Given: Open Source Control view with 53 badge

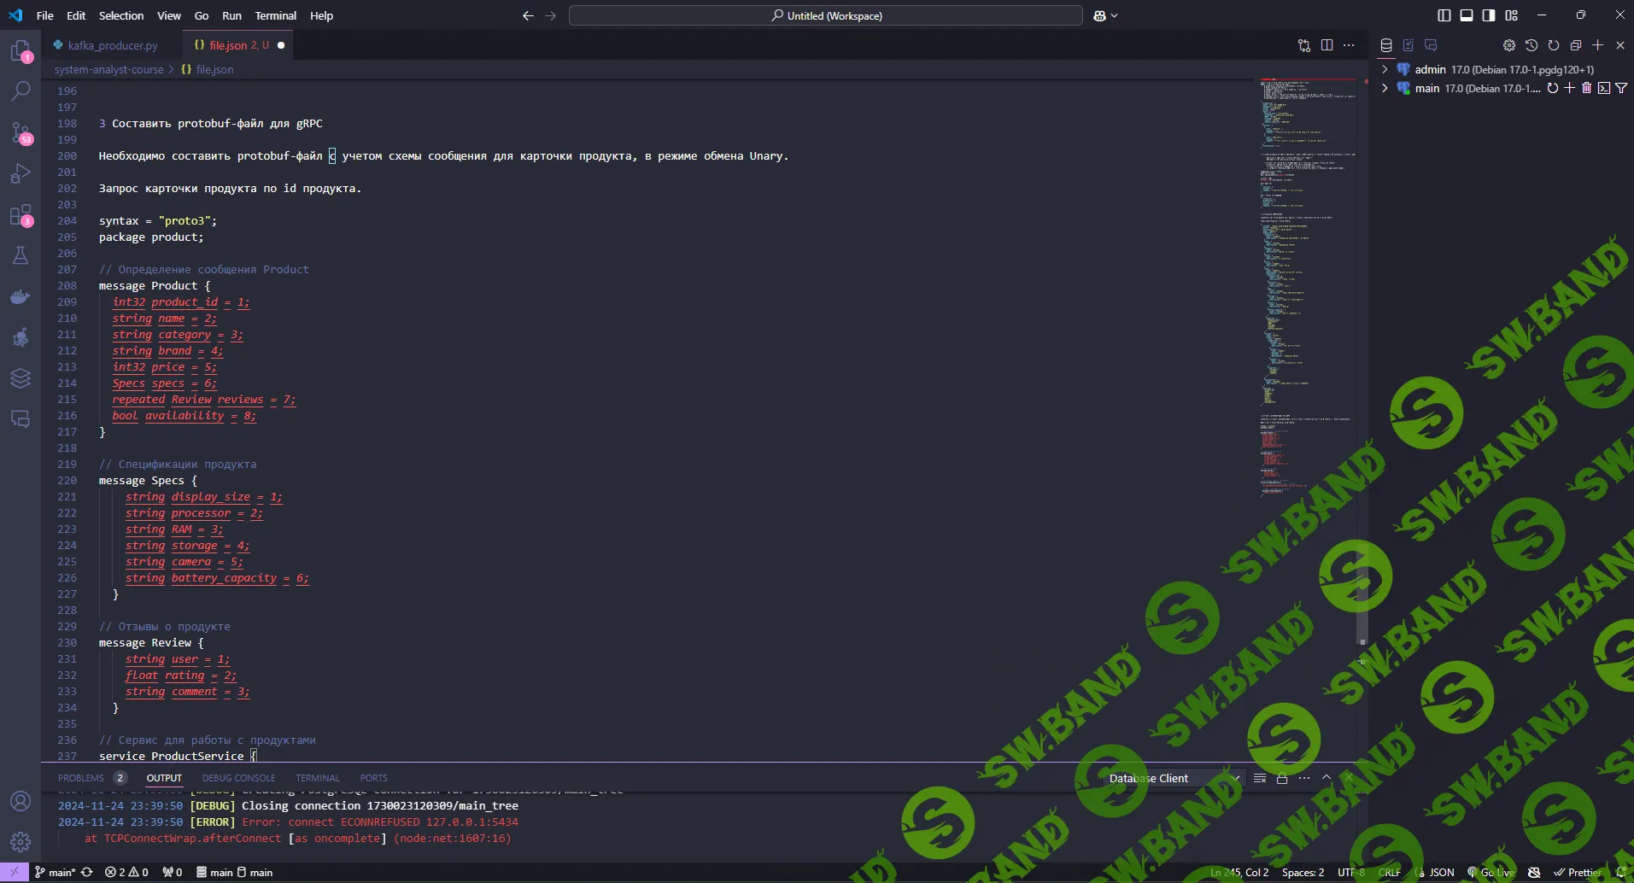Looking at the screenshot, I should coord(20,132).
